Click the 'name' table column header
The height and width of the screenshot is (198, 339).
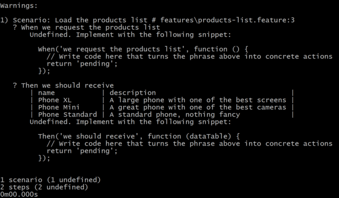[46, 93]
